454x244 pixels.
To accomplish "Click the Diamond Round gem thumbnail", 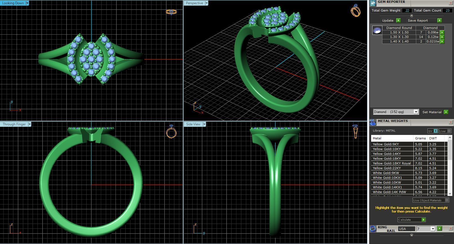I will [377, 30].
